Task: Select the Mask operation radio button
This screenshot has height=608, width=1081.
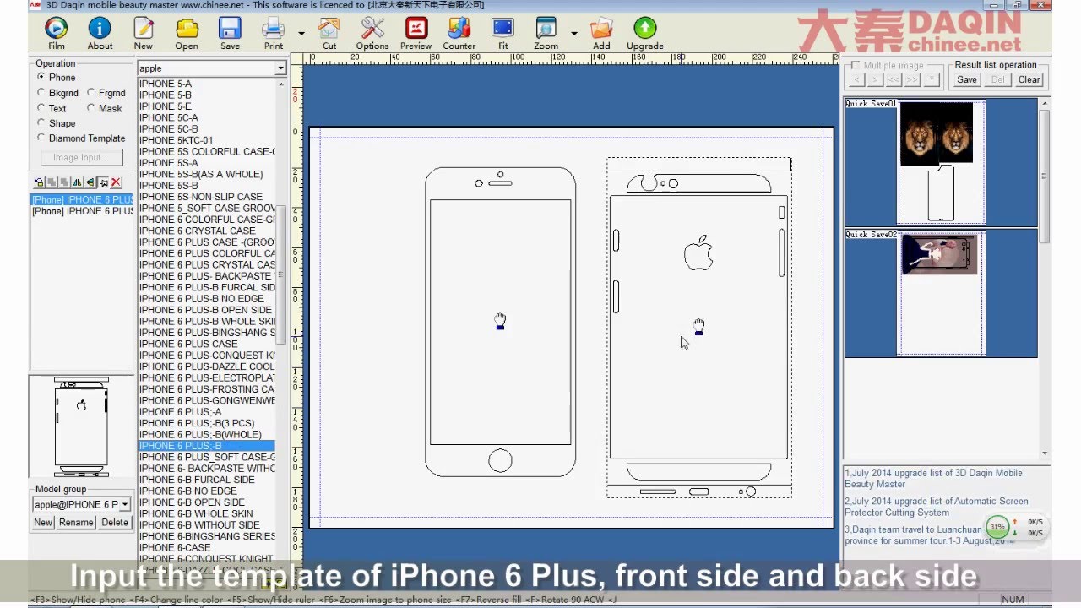Action: coord(91,108)
